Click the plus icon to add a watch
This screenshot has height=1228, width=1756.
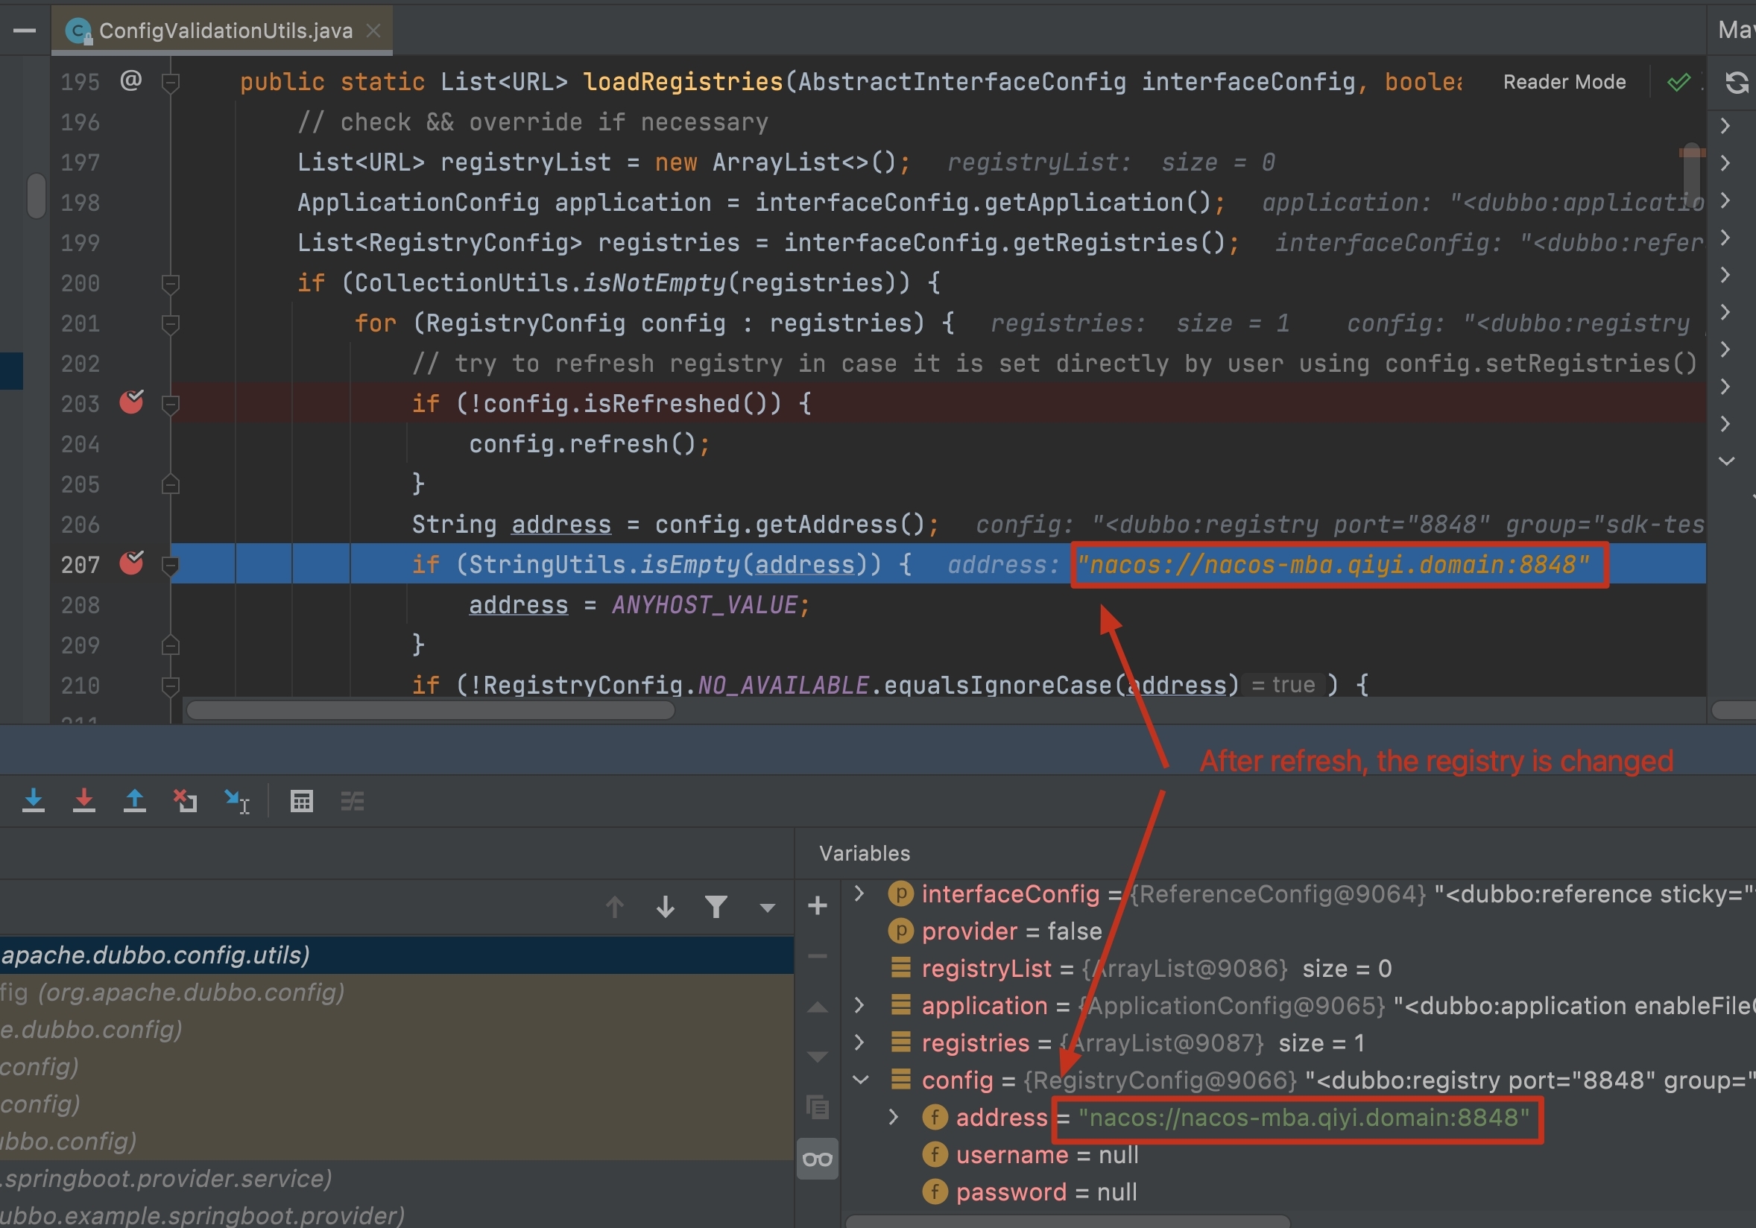pos(817,906)
